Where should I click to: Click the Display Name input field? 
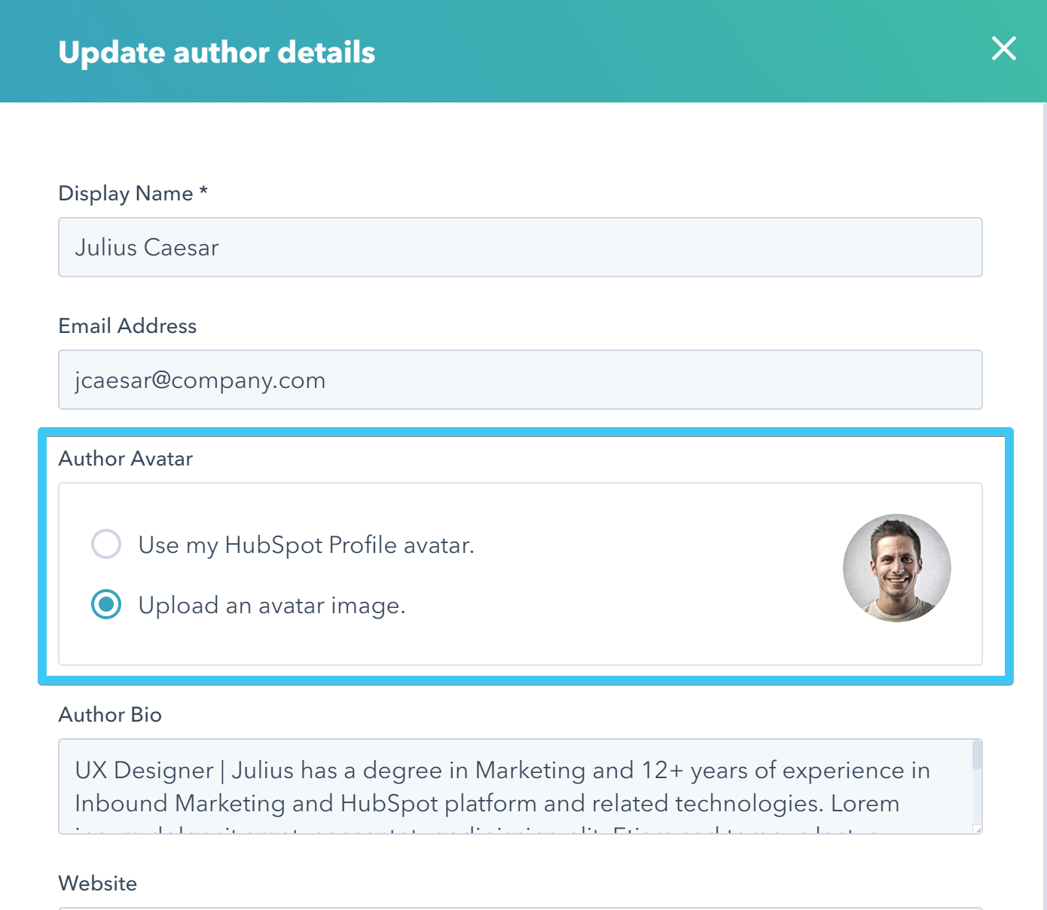click(x=520, y=247)
